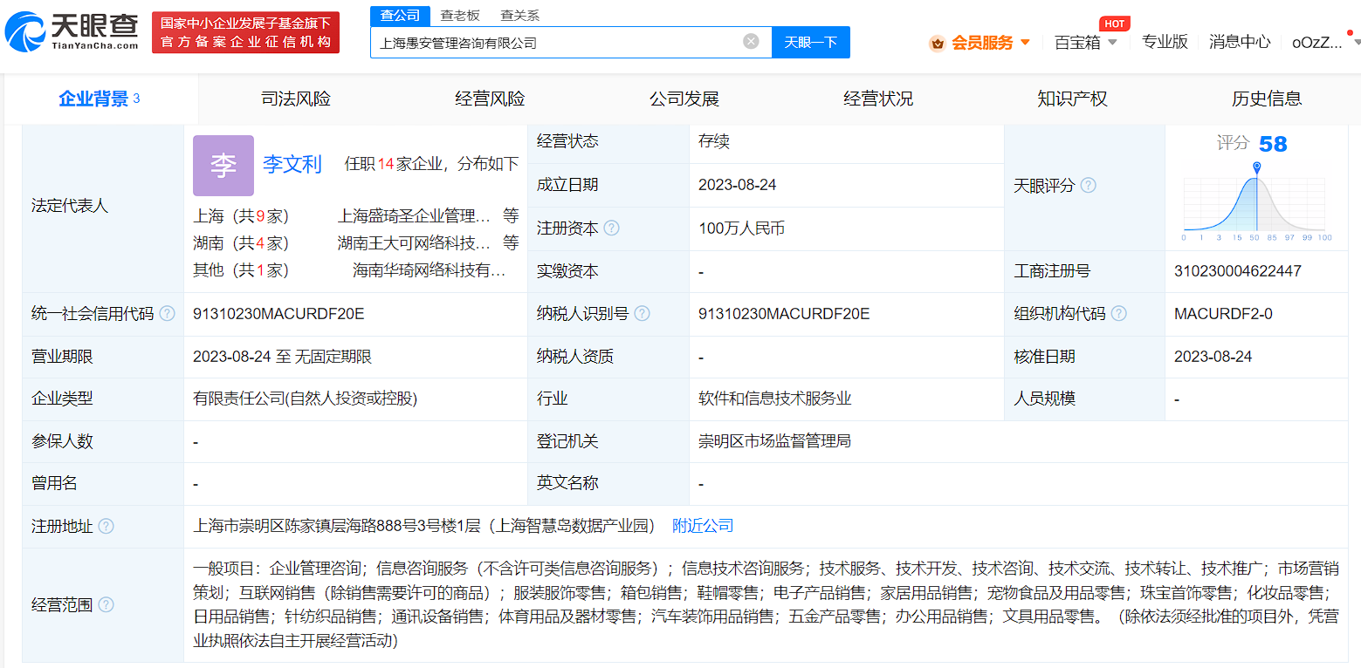Viewport: 1361px width, 668px height.
Task: Click the 行业 value 软件和信息技术服务业
Action: pos(774,399)
